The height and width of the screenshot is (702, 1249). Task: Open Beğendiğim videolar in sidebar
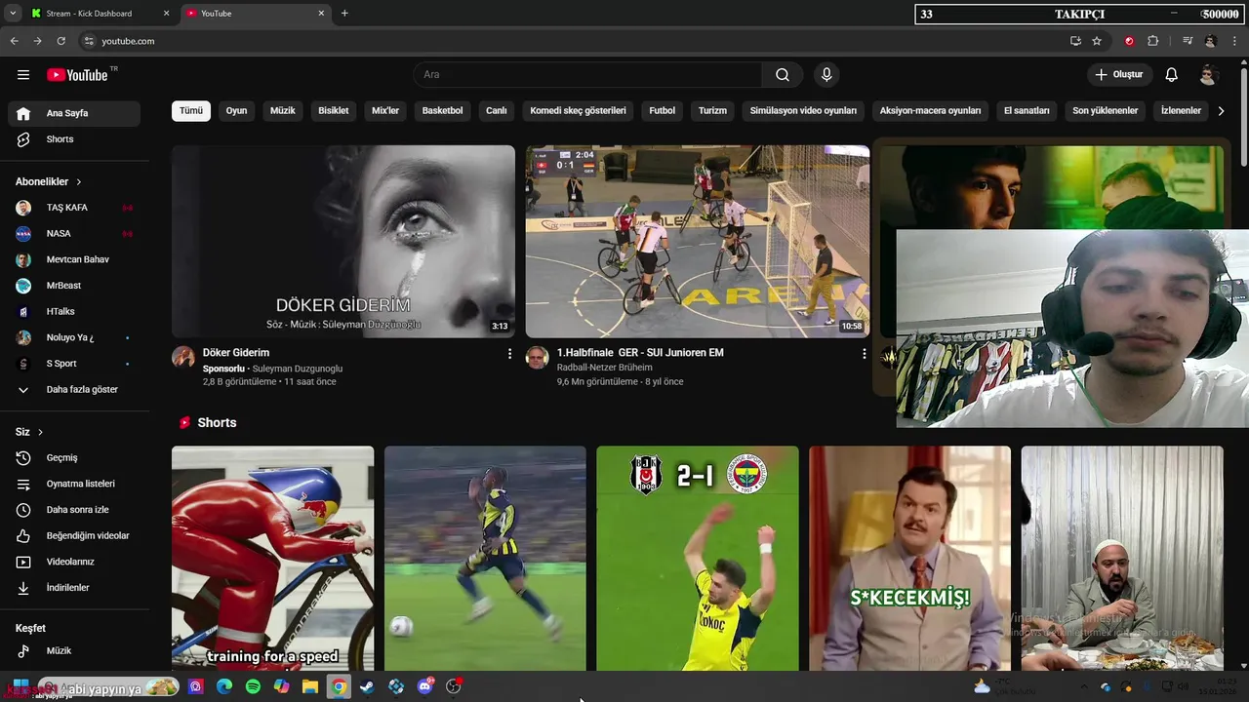pyautogui.click(x=74, y=535)
